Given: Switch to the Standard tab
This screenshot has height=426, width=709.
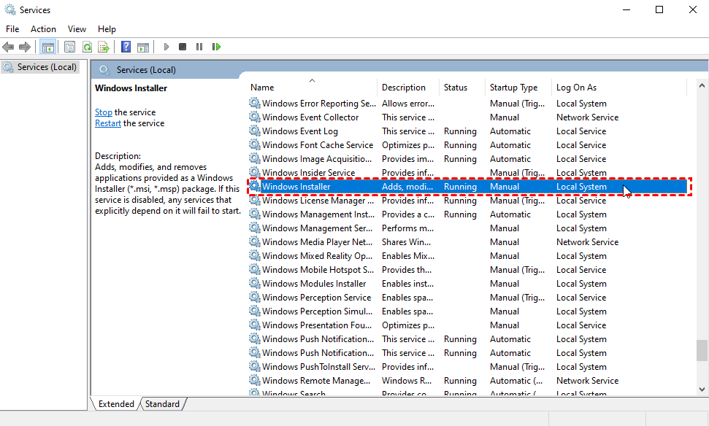Looking at the screenshot, I should tap(162, 404).
